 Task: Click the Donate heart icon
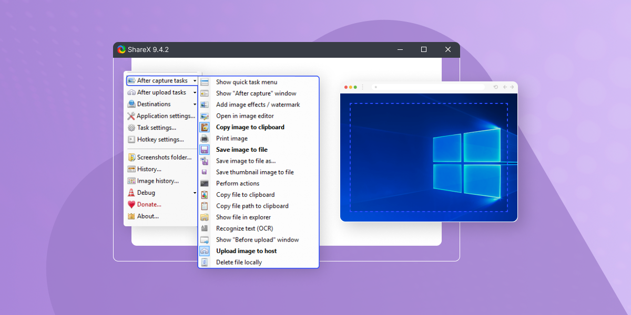(x=131, y=205)
